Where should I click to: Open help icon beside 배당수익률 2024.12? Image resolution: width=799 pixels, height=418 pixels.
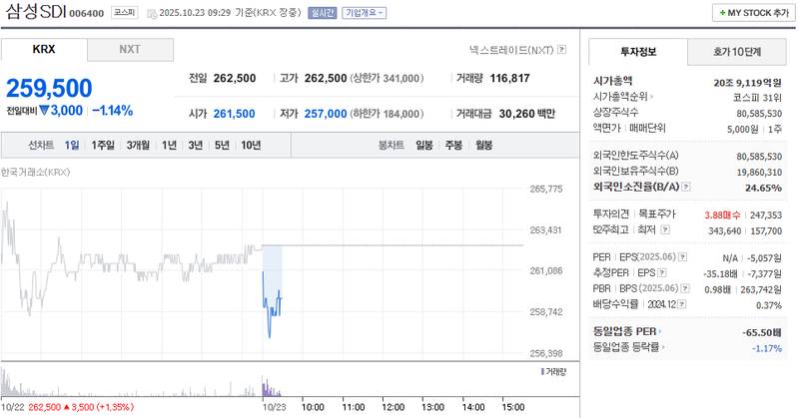click(682, 304)
